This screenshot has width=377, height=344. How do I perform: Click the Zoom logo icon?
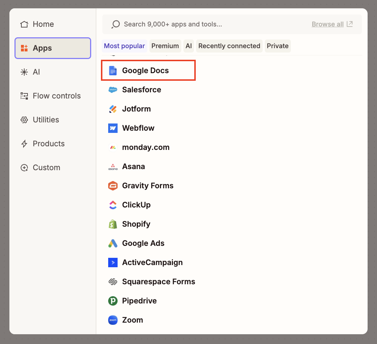click(113, 320)
